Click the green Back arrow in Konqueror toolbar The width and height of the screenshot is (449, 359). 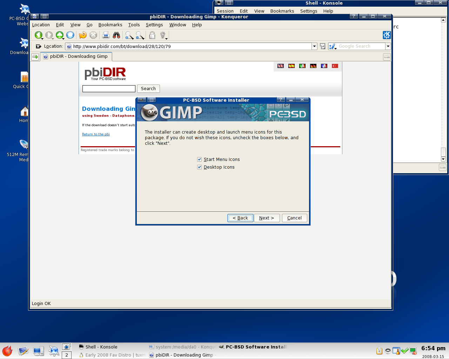pos(38,35)
